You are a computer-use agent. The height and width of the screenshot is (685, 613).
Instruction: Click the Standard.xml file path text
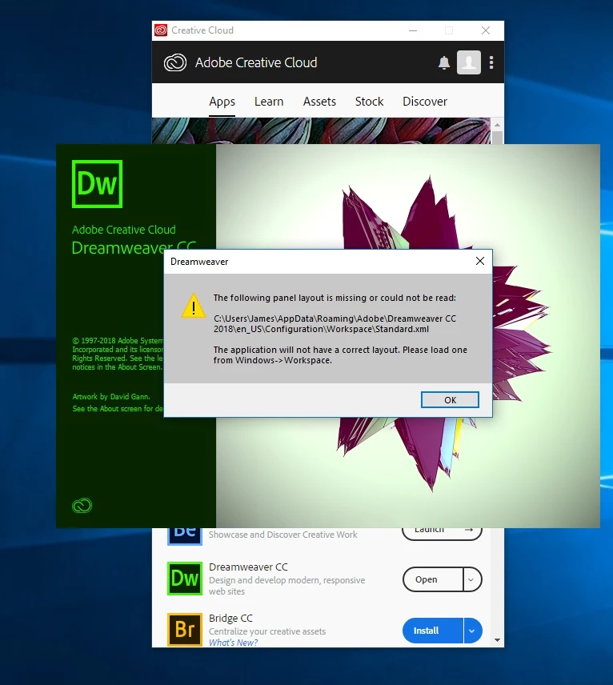[x=335, y=324]
